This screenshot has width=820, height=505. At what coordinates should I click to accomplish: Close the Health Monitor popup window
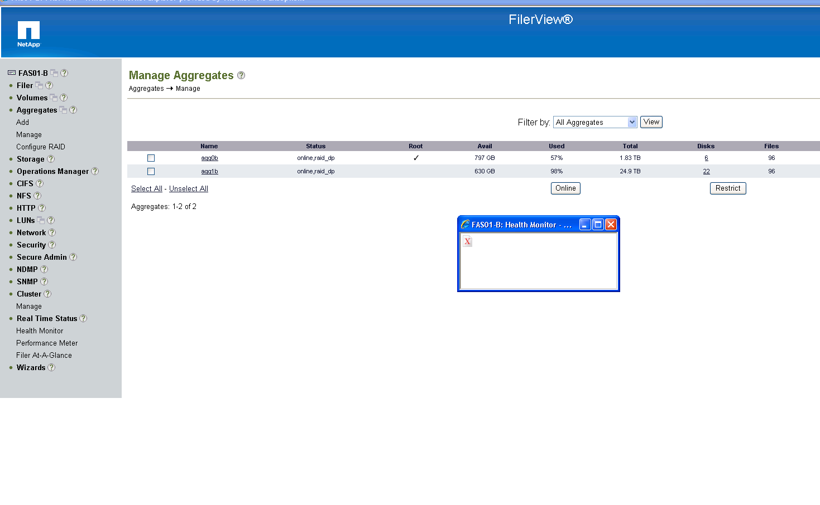611,225
